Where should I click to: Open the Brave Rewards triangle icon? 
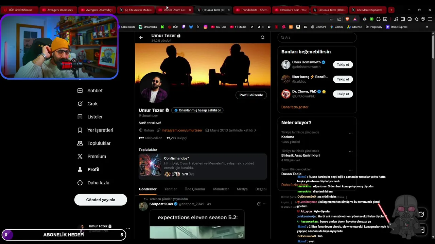point(355,19)
